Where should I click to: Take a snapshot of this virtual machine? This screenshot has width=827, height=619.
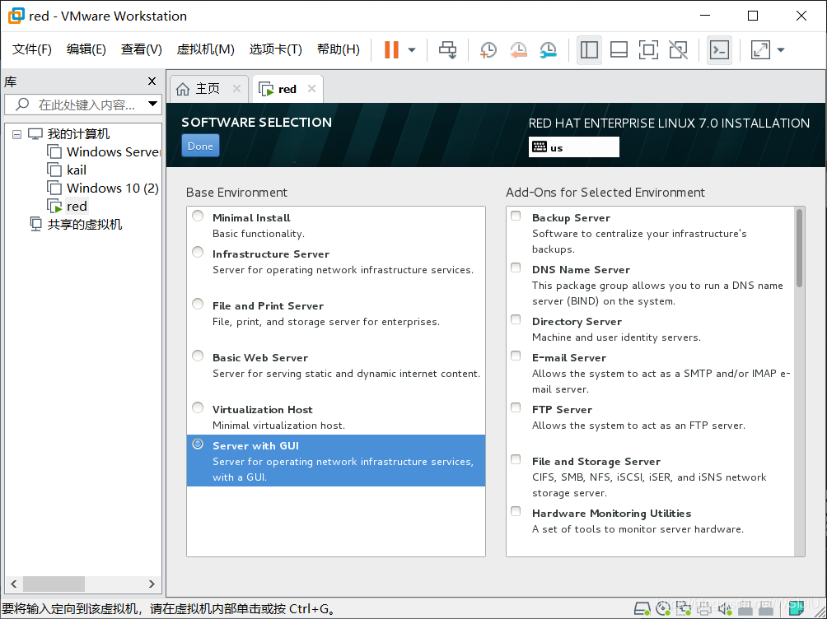(x=488, y=49)
